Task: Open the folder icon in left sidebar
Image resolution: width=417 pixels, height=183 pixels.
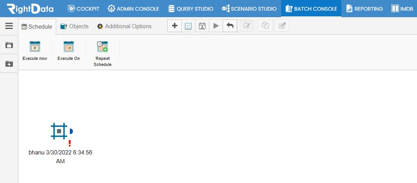Action: (9, 45)
